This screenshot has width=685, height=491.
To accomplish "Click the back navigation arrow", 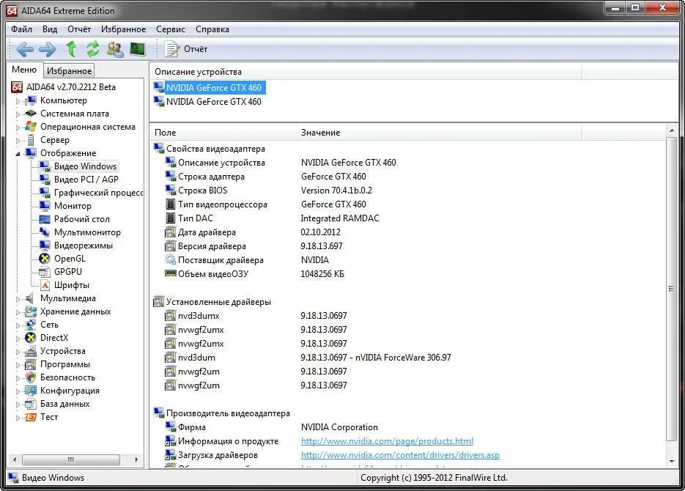I will pos(24,49).
